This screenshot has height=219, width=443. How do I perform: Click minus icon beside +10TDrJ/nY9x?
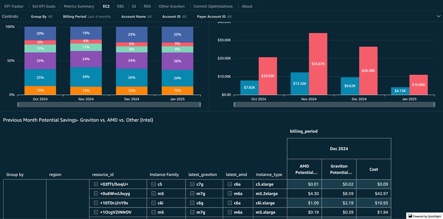(x=96, y=203)
